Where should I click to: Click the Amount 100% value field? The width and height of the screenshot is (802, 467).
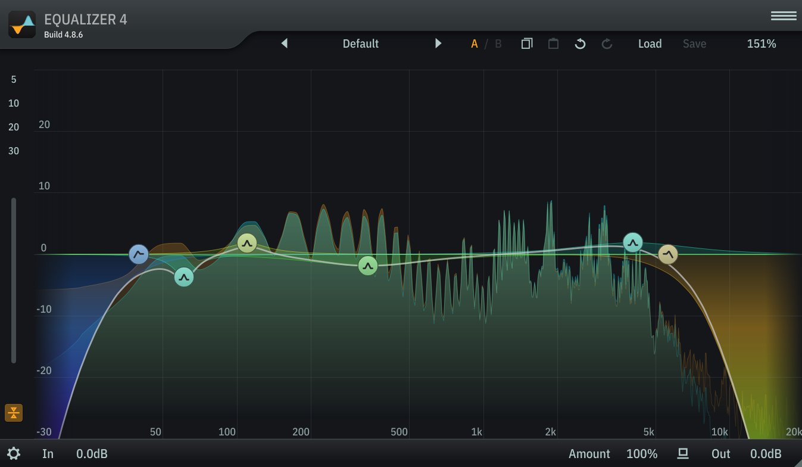coord(642,454)
